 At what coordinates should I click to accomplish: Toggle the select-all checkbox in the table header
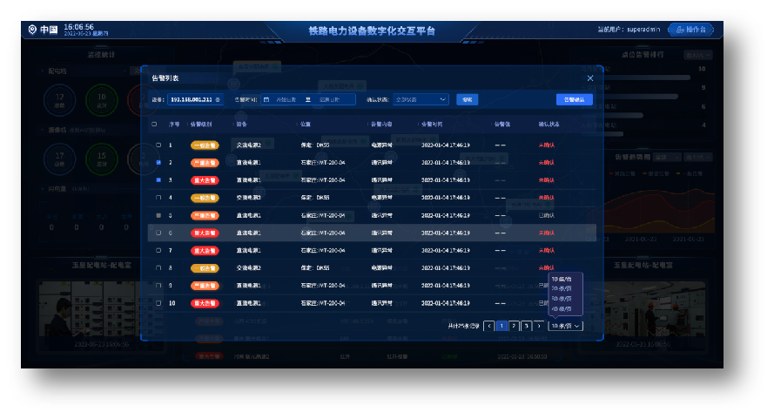(154, 124)
